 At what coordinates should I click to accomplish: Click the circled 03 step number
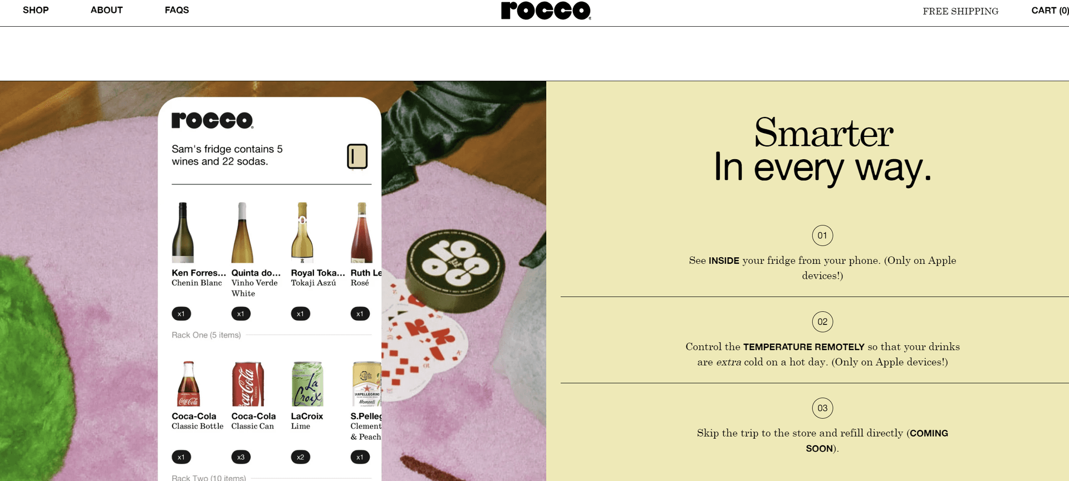822,408
